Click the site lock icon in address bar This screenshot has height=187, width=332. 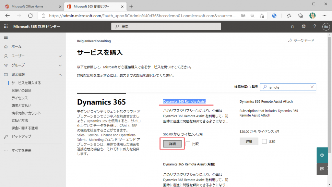(43, 16)
